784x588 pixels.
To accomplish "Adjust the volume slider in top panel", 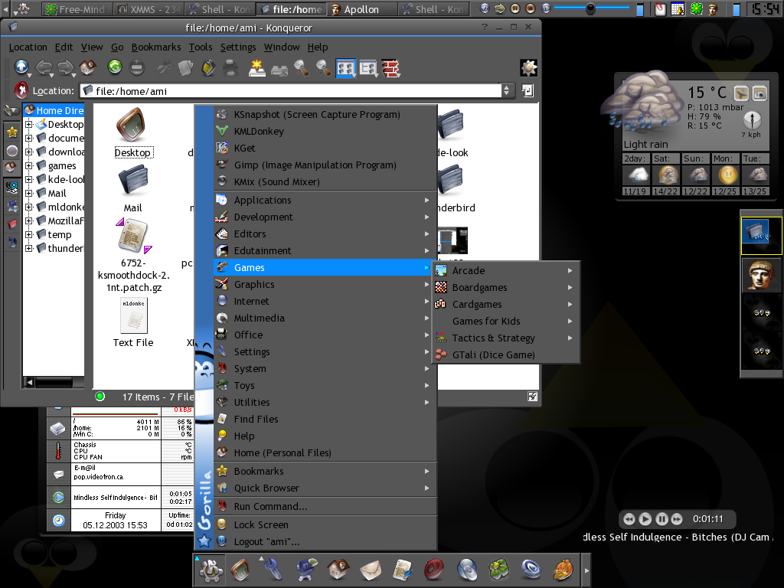I will [x=591, y=8].
